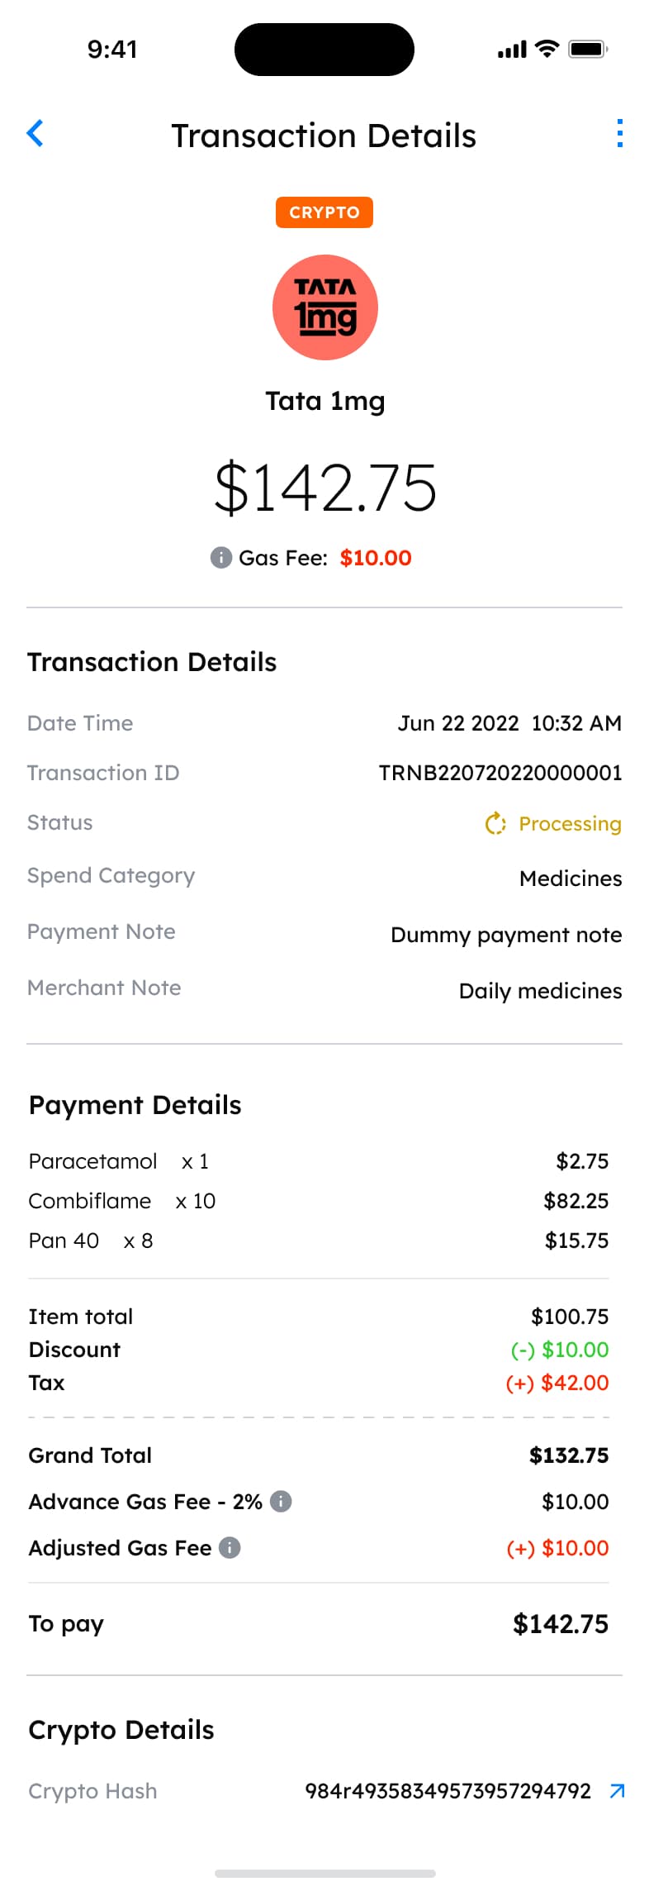Tap the crypto hash value text
The image size is (649, 1891).
(448, 1791)
